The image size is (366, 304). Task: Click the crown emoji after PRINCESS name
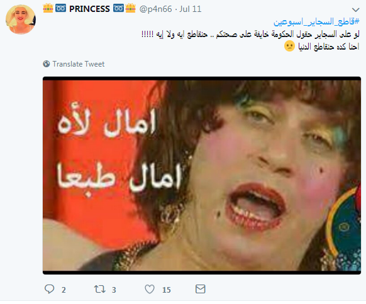point(130,8)
